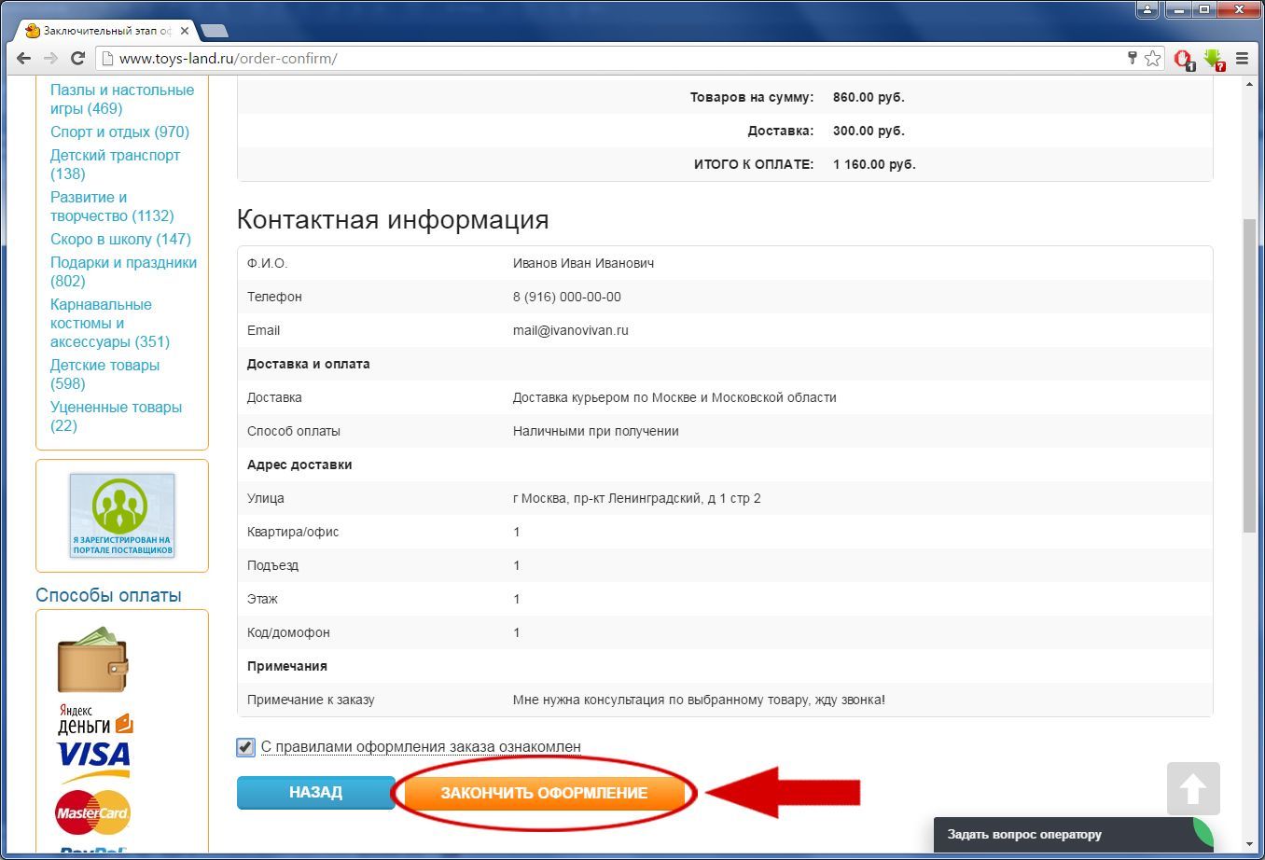Go back with the browser back arrow
This screenshot has width=1265, height=860.
24,58
